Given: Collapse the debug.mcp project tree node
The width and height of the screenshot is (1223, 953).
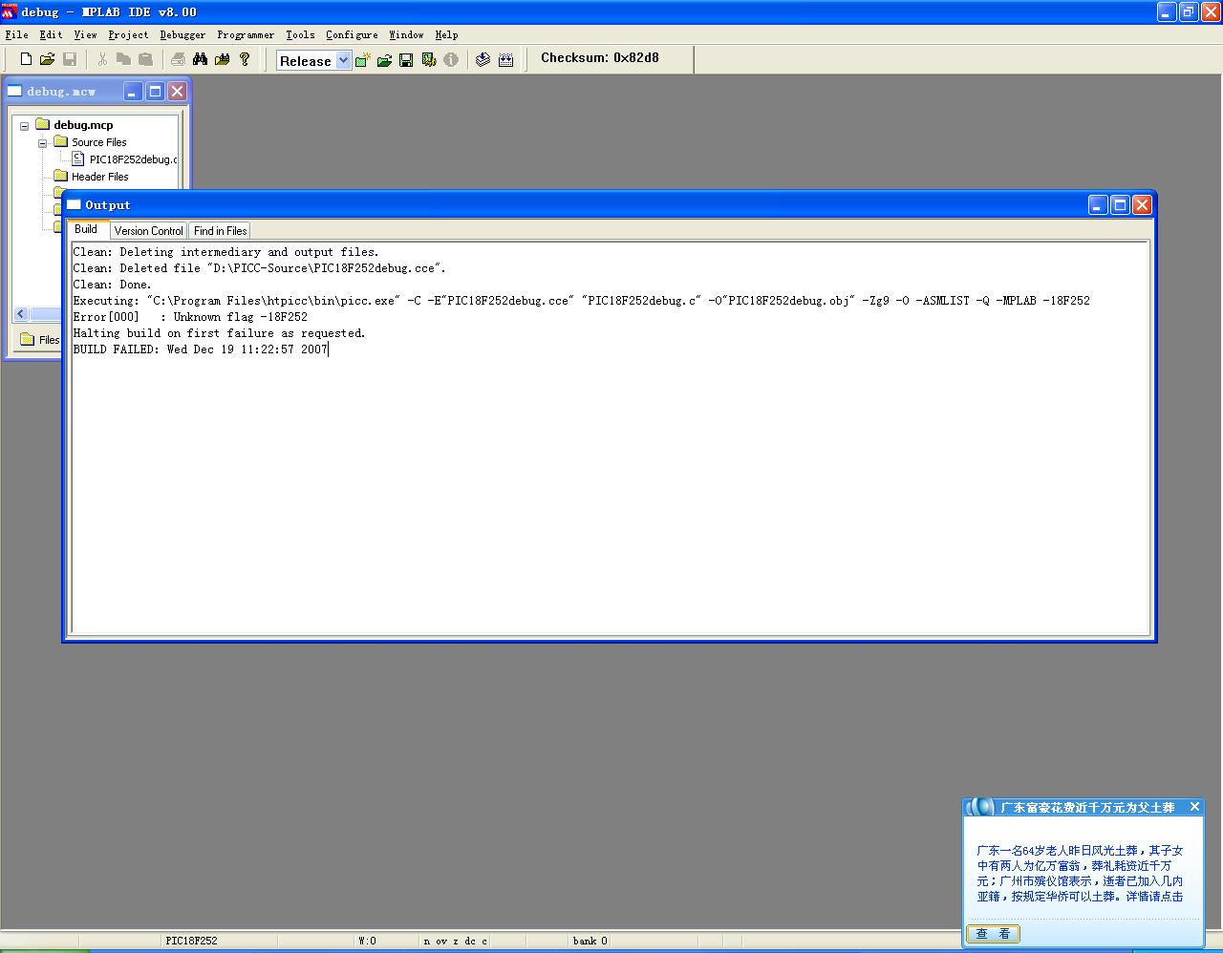Looking at the screenshot, I should 25,126.
